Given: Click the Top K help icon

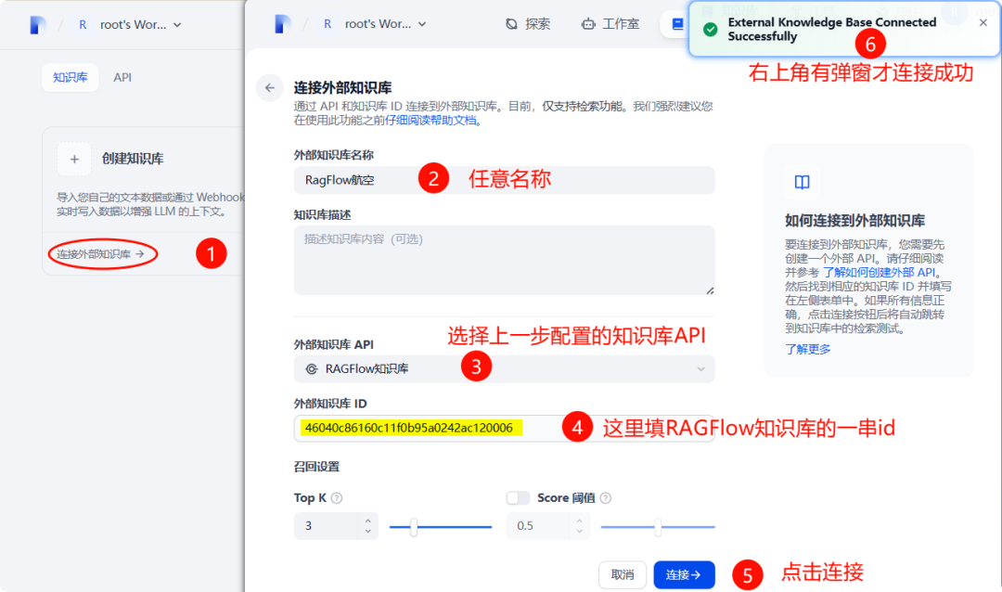Looking at the screenshot, I should click(337, 498).
